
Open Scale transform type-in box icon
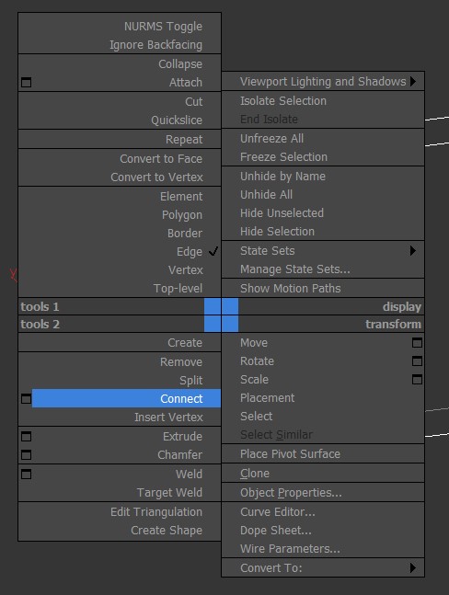[x=417, y=380]
